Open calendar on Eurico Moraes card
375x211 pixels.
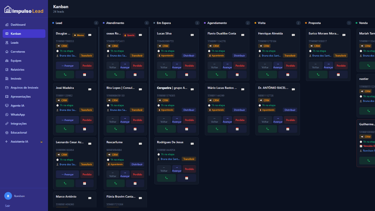338,74
